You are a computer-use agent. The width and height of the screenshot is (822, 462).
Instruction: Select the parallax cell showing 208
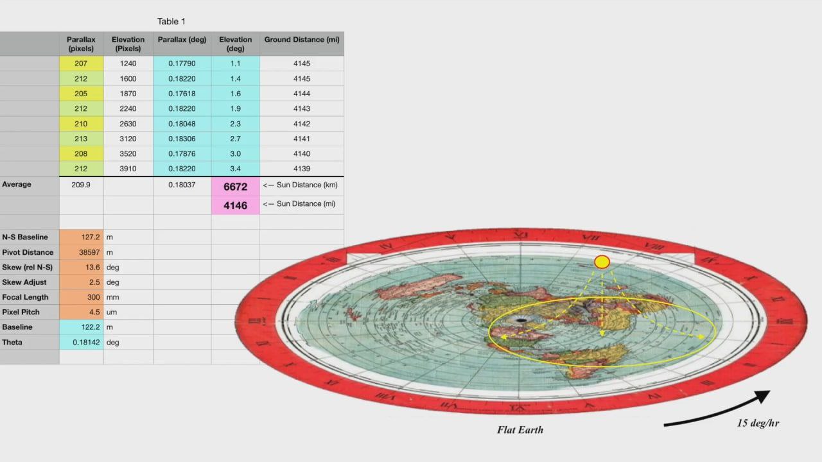tap(81, 154)
